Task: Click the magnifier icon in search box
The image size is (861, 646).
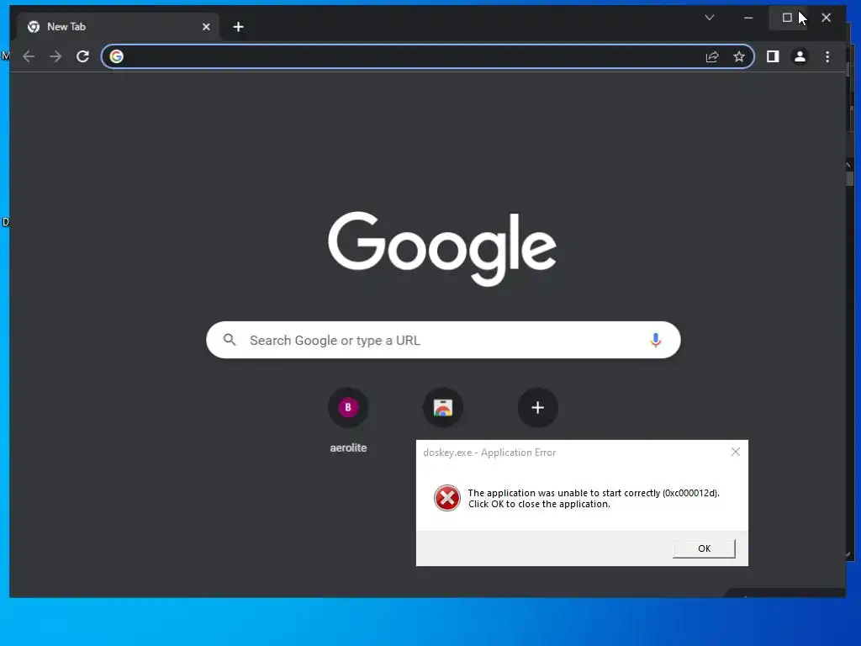Action: pyautogui.click(x=230, y=340)
